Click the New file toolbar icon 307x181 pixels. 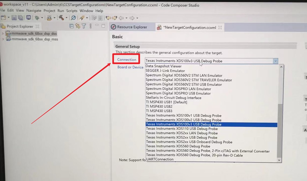pos(3,18)
